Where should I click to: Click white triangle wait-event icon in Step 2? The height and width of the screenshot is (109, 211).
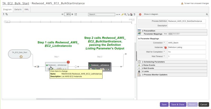point(108,69)
